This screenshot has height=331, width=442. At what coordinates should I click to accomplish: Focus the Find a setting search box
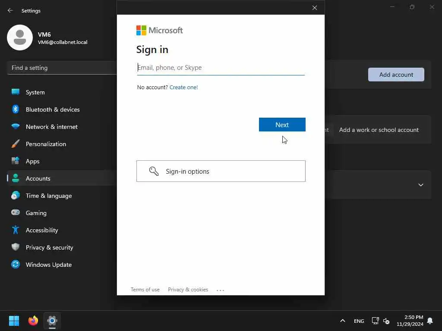[x=61, y=68]
